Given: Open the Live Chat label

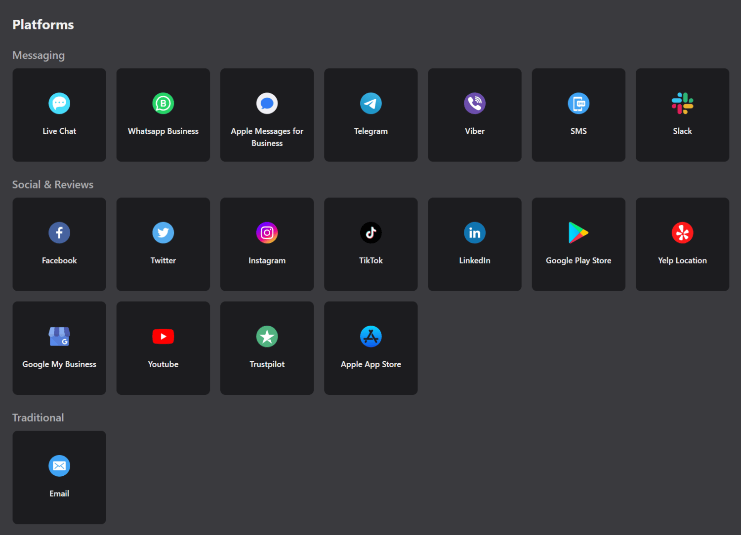Looking at the screenshot, I should [x=59, y=131].
